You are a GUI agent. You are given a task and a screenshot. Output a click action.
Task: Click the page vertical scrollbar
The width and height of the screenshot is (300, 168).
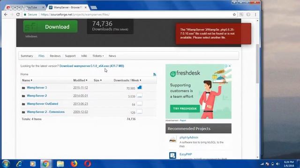(x=257, y=64)
